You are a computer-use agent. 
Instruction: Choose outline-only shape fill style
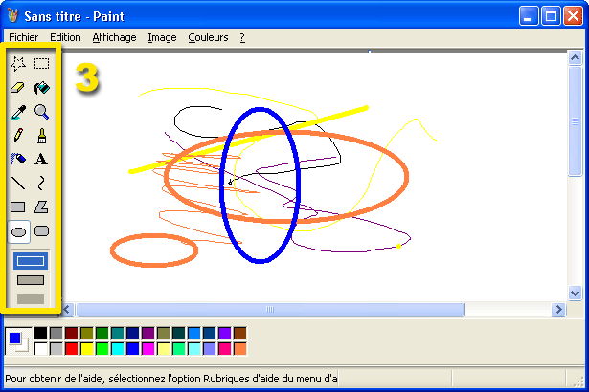pos(31,261)
